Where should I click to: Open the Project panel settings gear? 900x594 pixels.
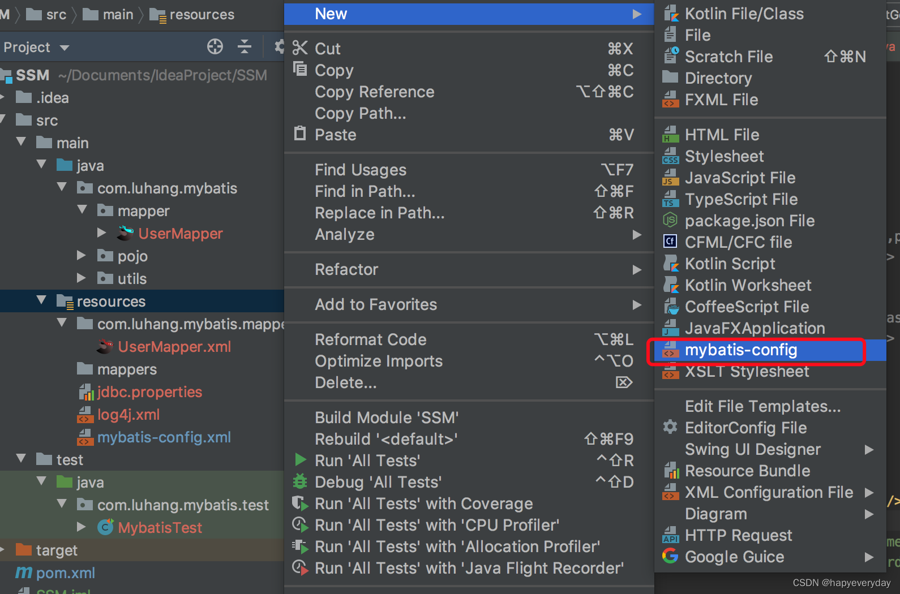(279, 46)
